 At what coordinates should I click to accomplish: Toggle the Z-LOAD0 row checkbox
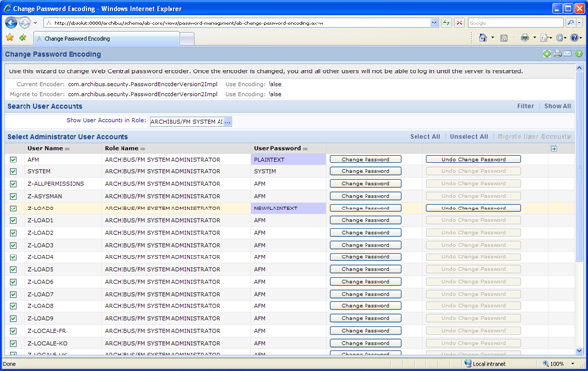pyautogui.click(x=13, y=209)
